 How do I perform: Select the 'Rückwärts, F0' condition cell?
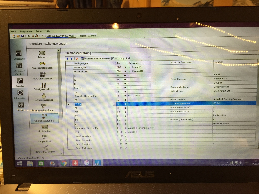(x=94, y=71)
